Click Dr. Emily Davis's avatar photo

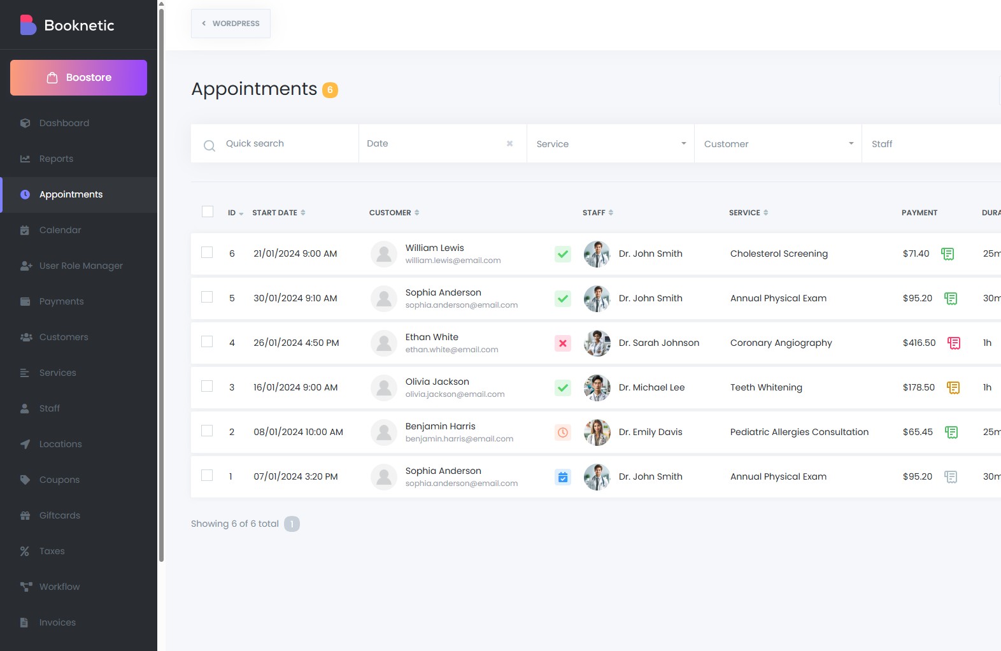(x=597, y=433)
